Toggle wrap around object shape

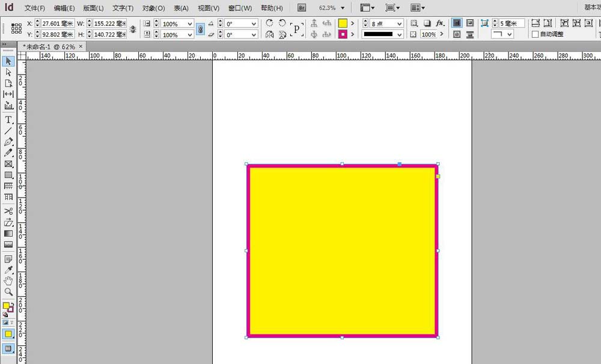tap(457, 34)
